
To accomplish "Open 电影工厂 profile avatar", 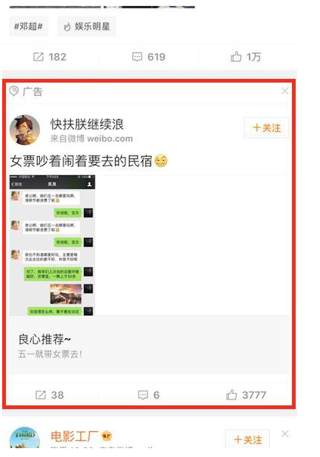I will click(25, 438).
